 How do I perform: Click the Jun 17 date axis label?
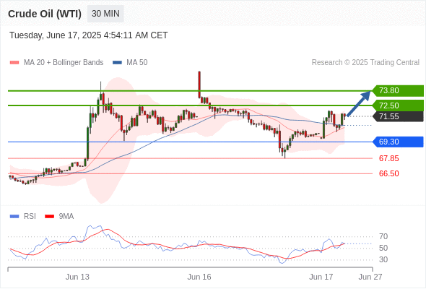pyautogui.click(x=321, y=277)
